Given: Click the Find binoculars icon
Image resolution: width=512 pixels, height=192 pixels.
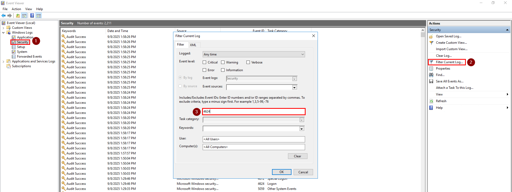Looking at the screenshot, I should pos(431,75).
